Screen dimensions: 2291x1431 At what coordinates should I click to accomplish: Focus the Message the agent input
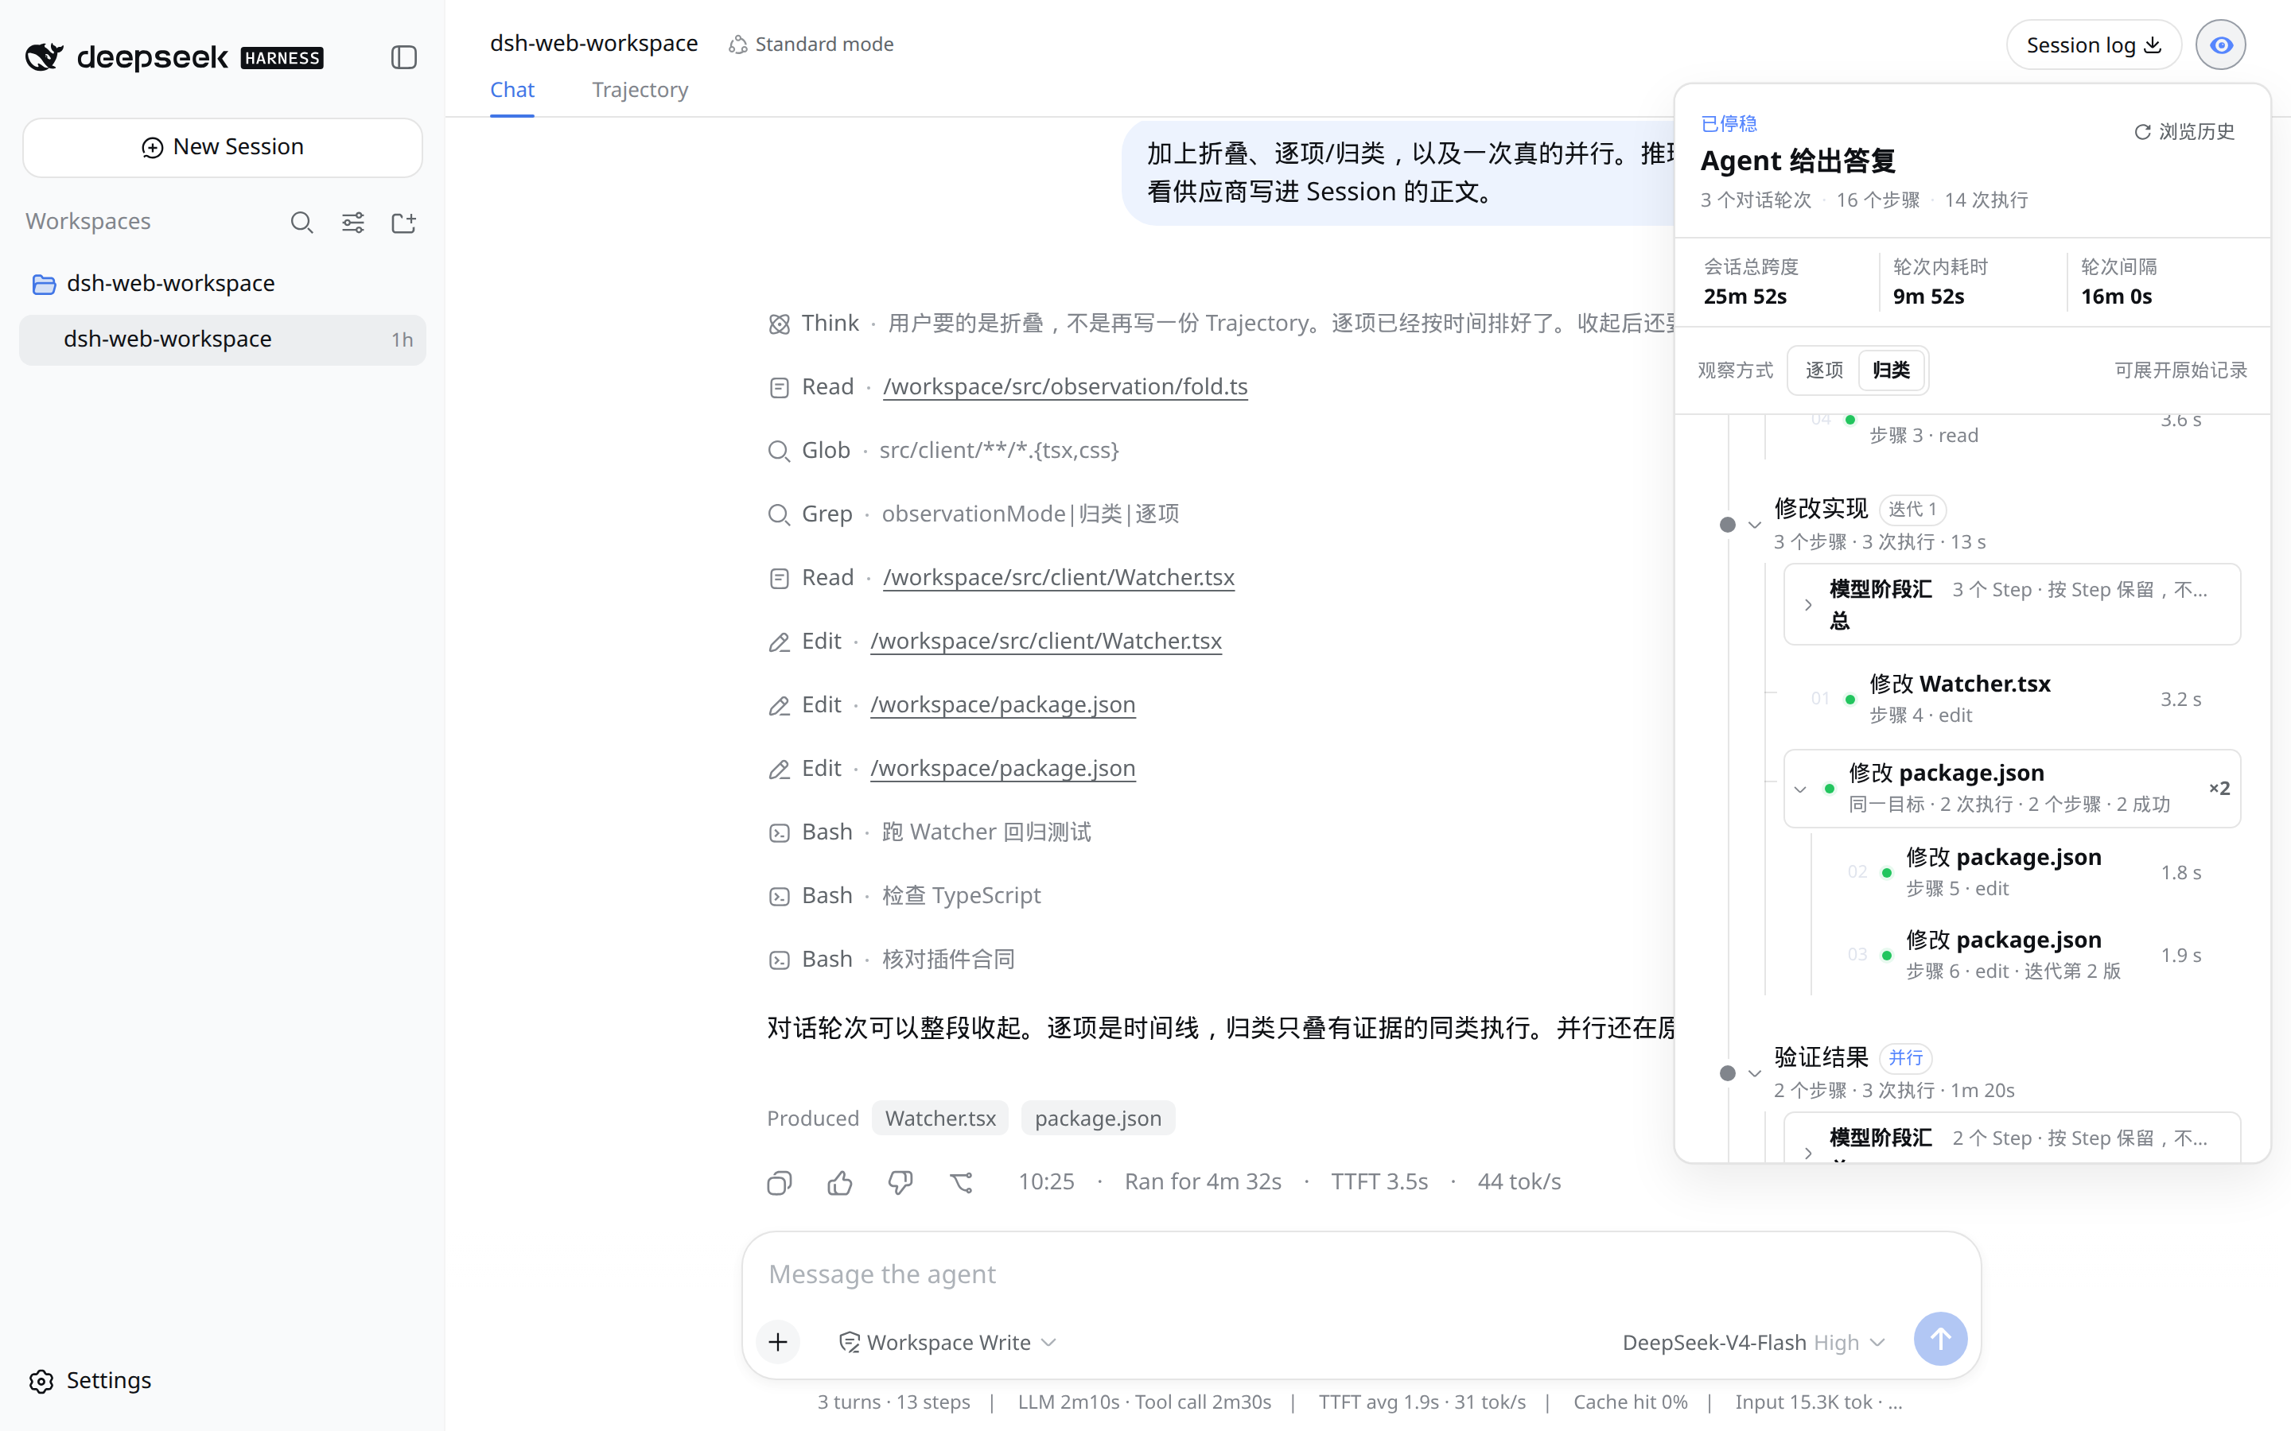point(1361,1275)
